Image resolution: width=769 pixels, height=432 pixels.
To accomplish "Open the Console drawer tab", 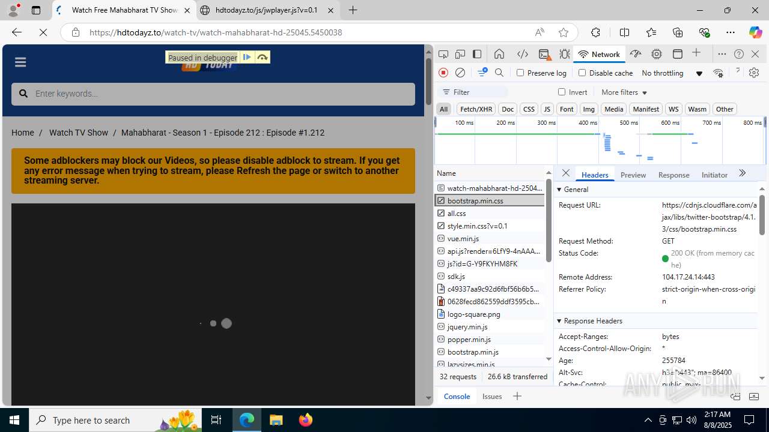I will [x=457, y=396].
